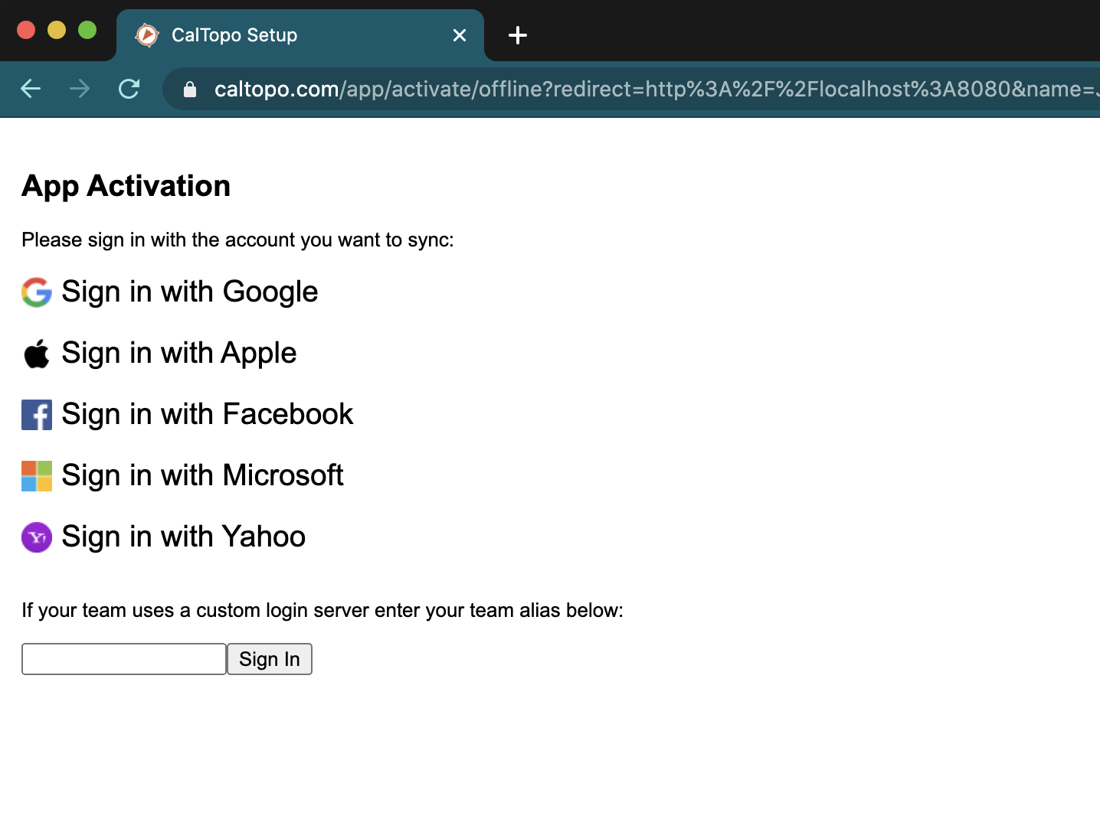Click the Apple logo icon
Image resolution: width=1100 pixels, height=819 pixels.
(37, 354)
